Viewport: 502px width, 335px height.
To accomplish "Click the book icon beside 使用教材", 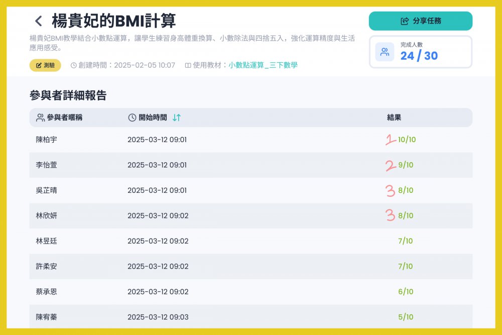I will (188, 65).
